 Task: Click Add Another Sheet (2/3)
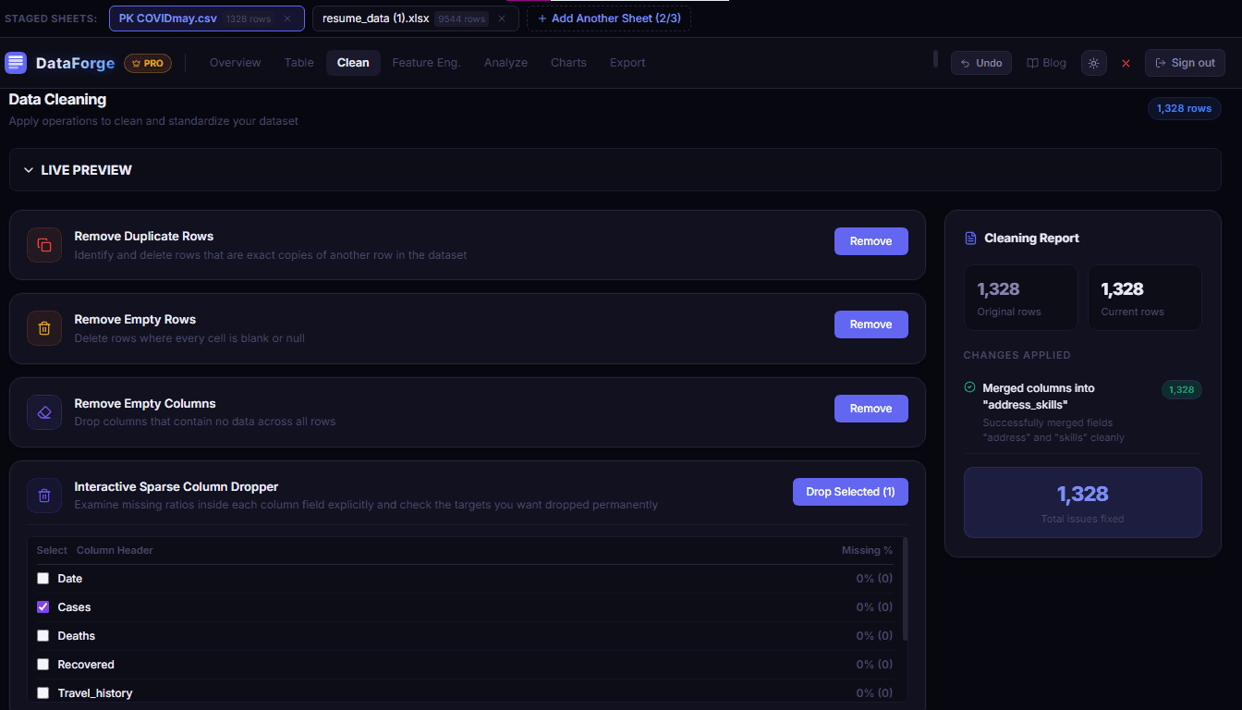point(608,18)
